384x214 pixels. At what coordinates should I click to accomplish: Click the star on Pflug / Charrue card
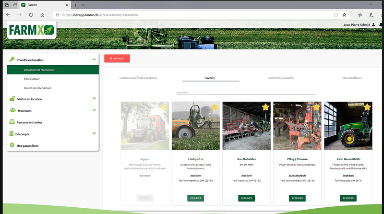click(316, 107)
